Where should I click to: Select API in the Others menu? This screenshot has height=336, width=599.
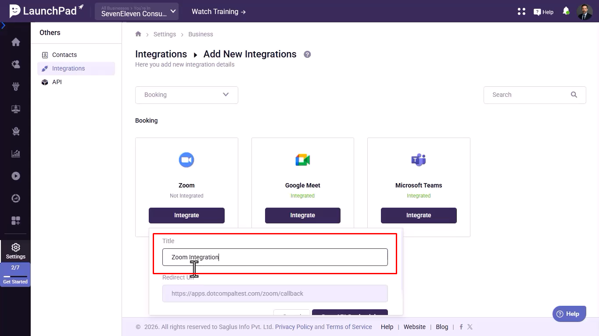coord(57,82)
